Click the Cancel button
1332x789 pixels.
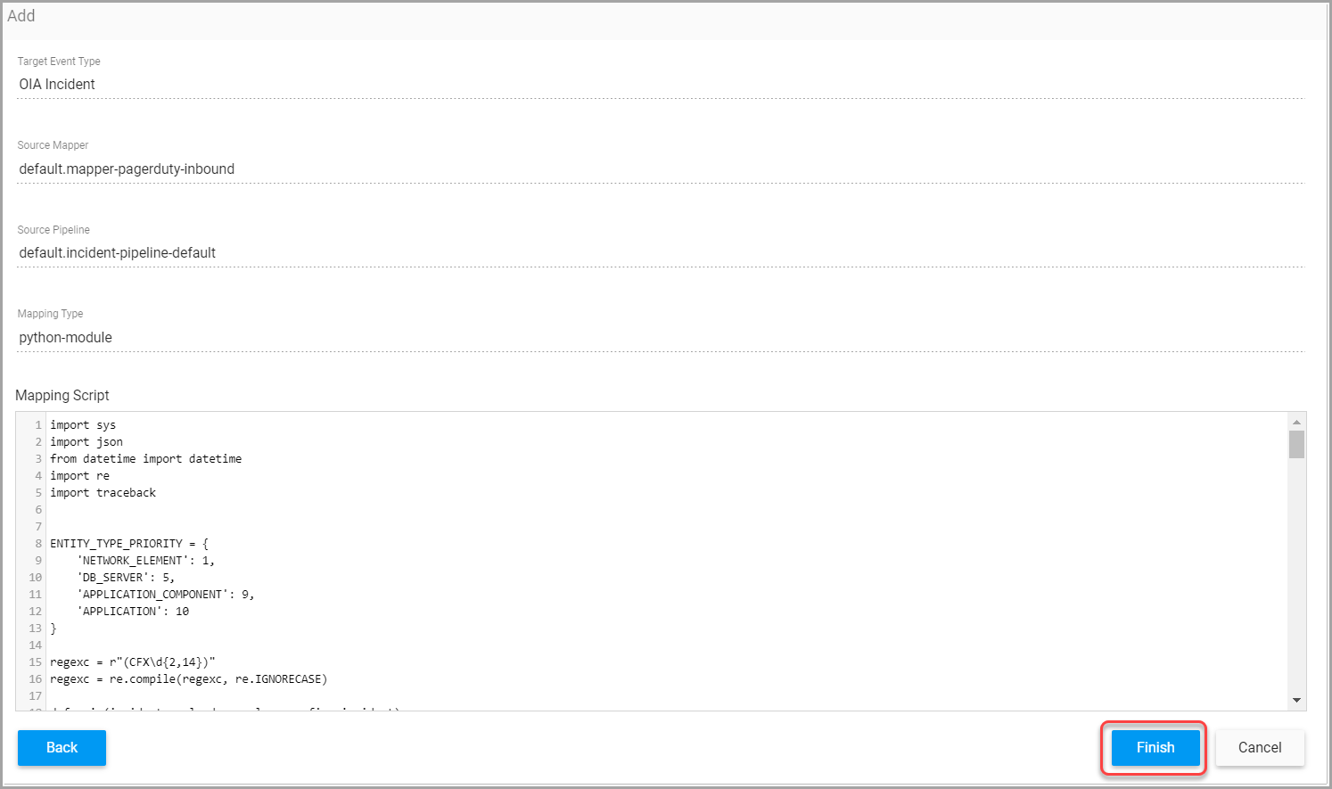point(1260,747)
